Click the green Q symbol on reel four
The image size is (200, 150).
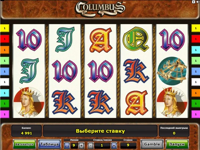coord(136,39)
